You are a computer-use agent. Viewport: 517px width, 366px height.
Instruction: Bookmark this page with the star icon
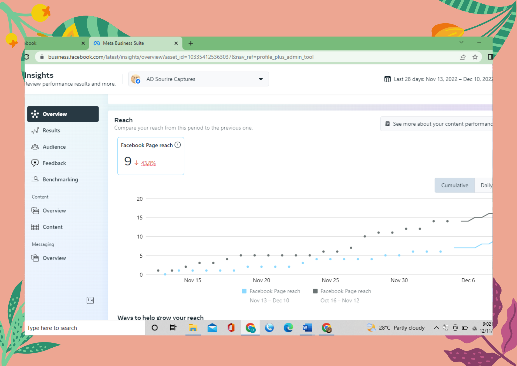475,57
